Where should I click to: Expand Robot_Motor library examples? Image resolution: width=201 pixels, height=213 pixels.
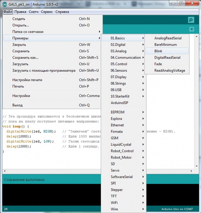tap(124, 158)
